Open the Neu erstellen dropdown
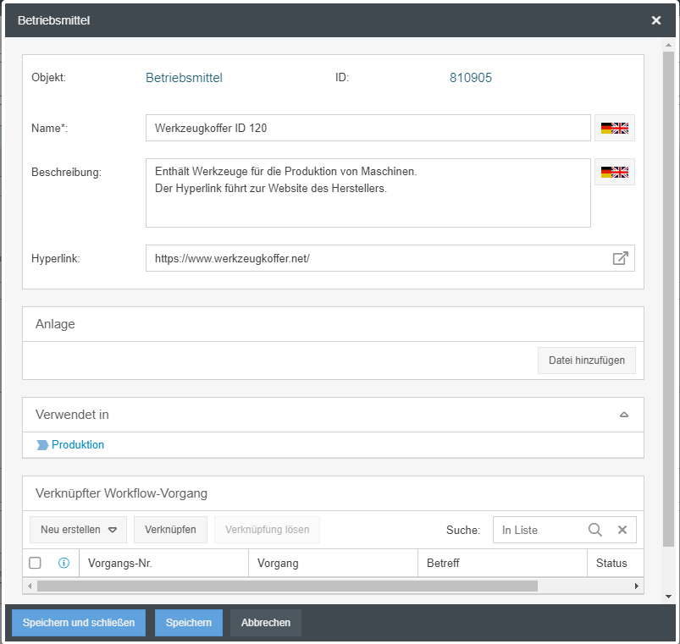 [78, 530]
